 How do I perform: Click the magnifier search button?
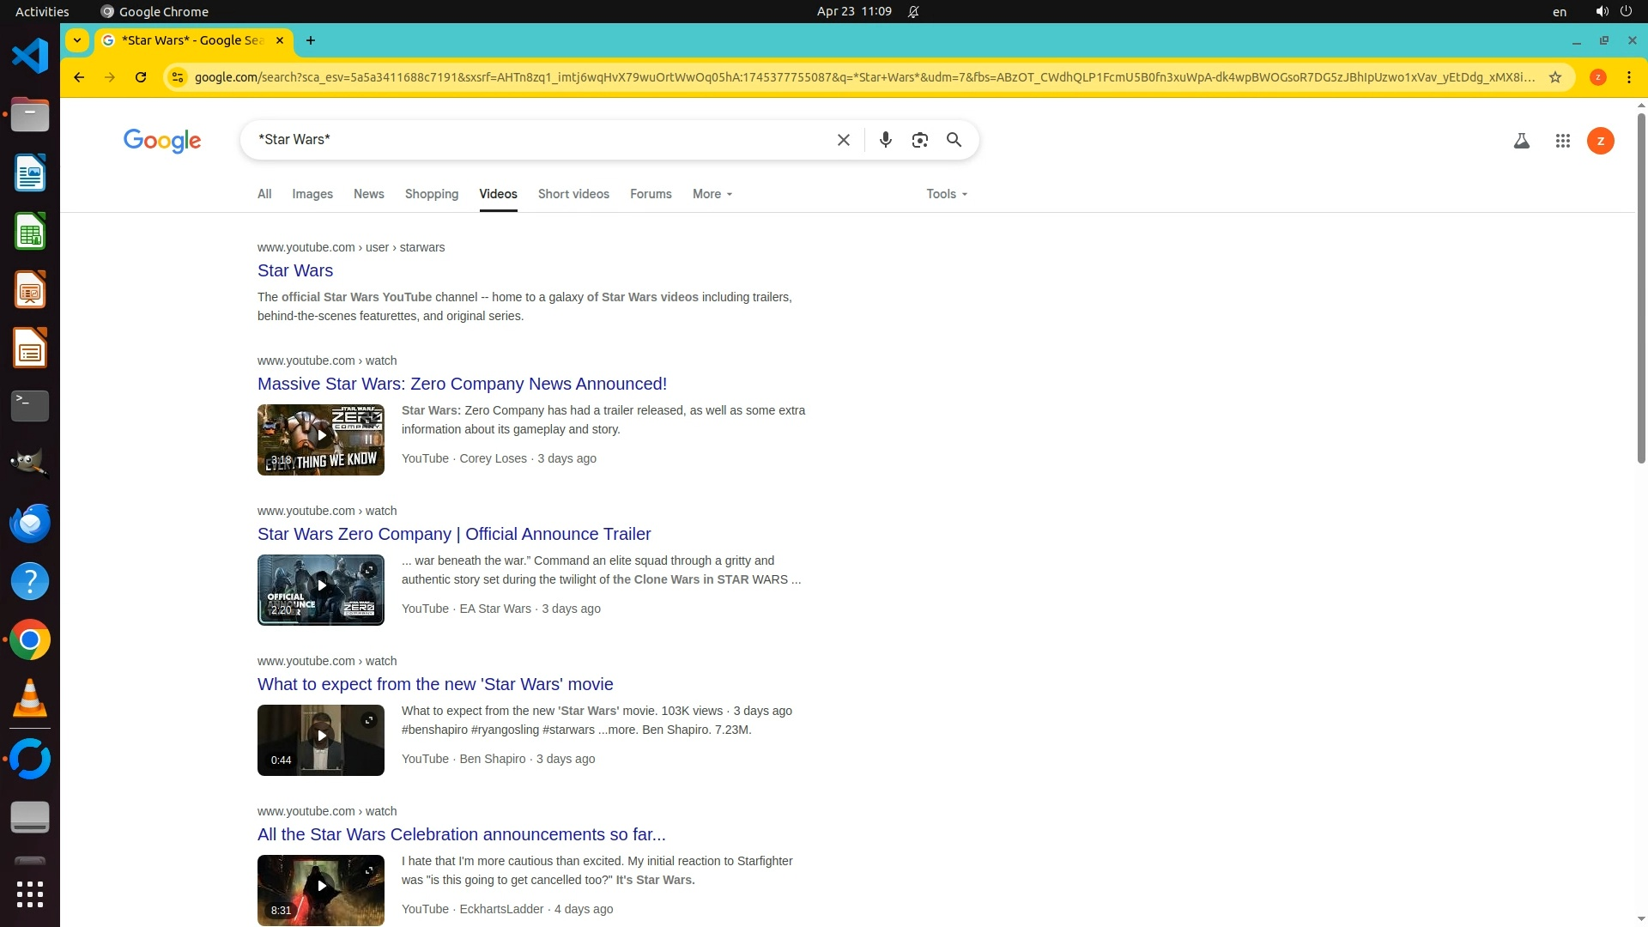coord(954,140)
